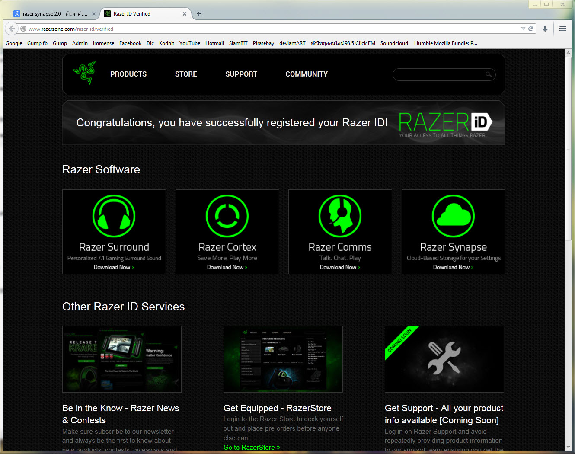This screenshot has width=575, height=454.
Task: Open the RazerStore thumbnail image
Action: [x=283, y=359]
